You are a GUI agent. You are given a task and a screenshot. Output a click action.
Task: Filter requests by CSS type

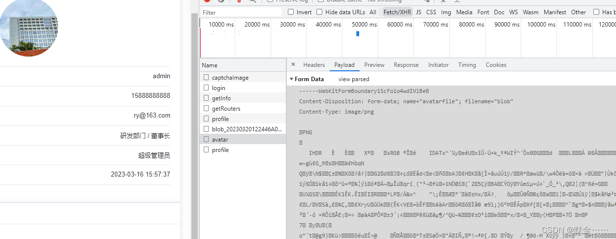(x=431, y=12)
